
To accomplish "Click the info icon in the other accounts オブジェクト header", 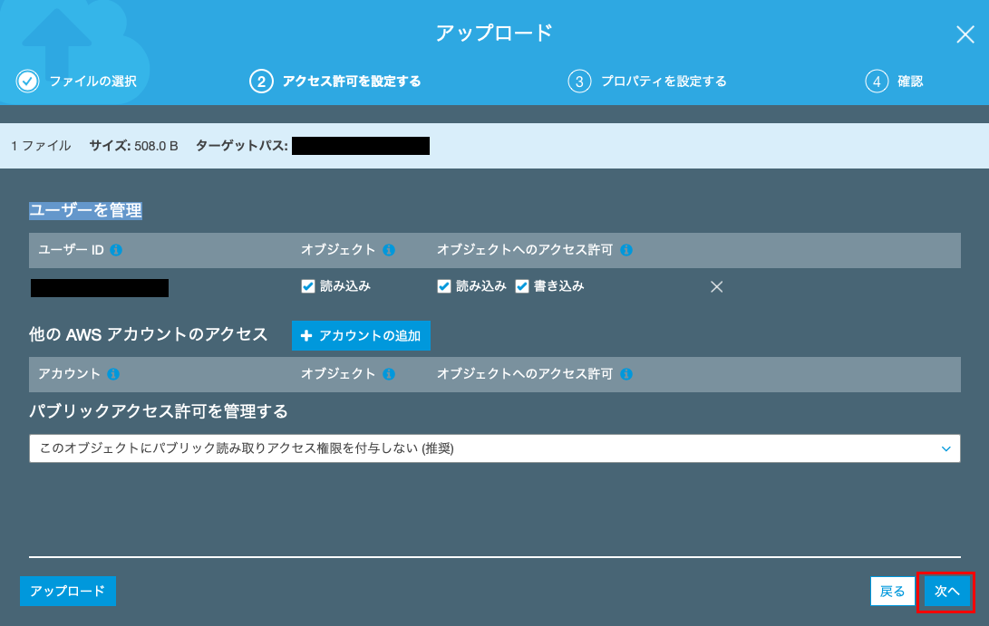I will pos(388,374).
